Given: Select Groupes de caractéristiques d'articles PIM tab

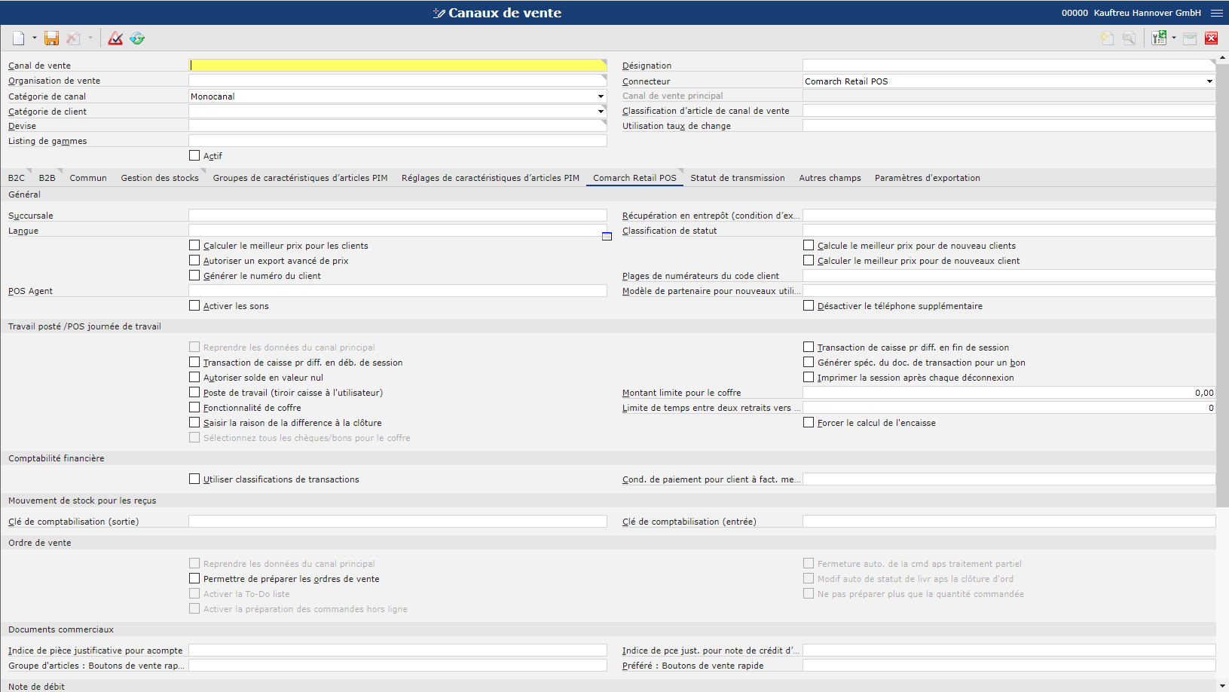Looking at the screenshot, I should (x=300, y=178).
